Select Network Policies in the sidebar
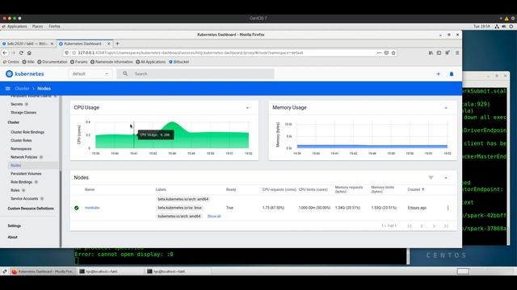Screen dimensions: 517x290 (x=23, y=157)
